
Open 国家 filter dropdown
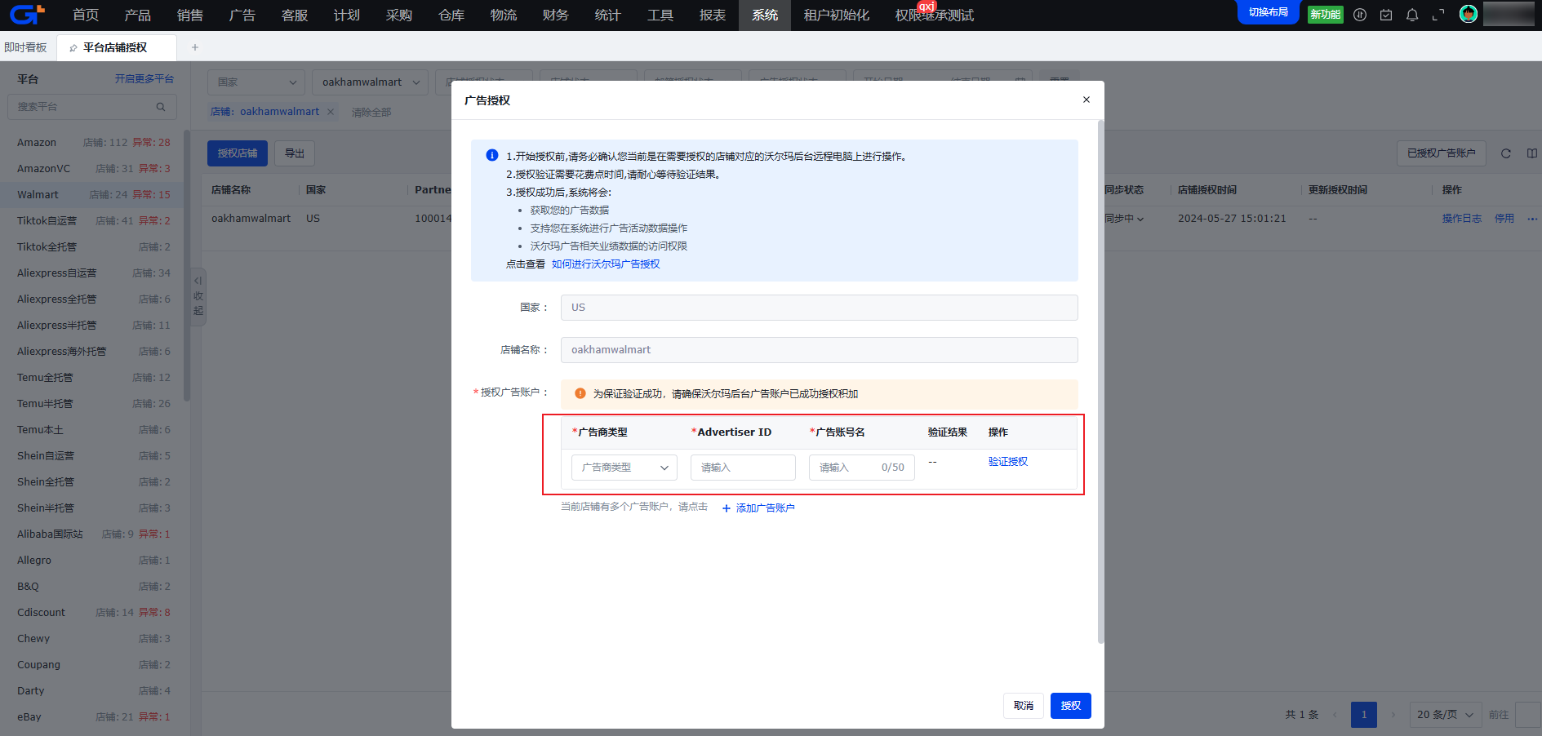[x=256, y=82]
